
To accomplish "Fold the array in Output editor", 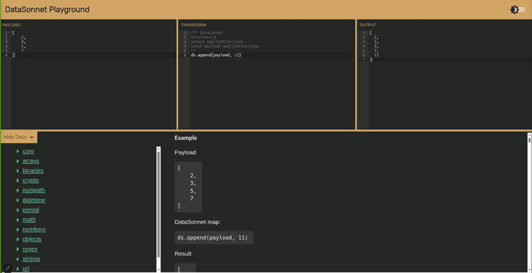I will [x=366, y=33].
